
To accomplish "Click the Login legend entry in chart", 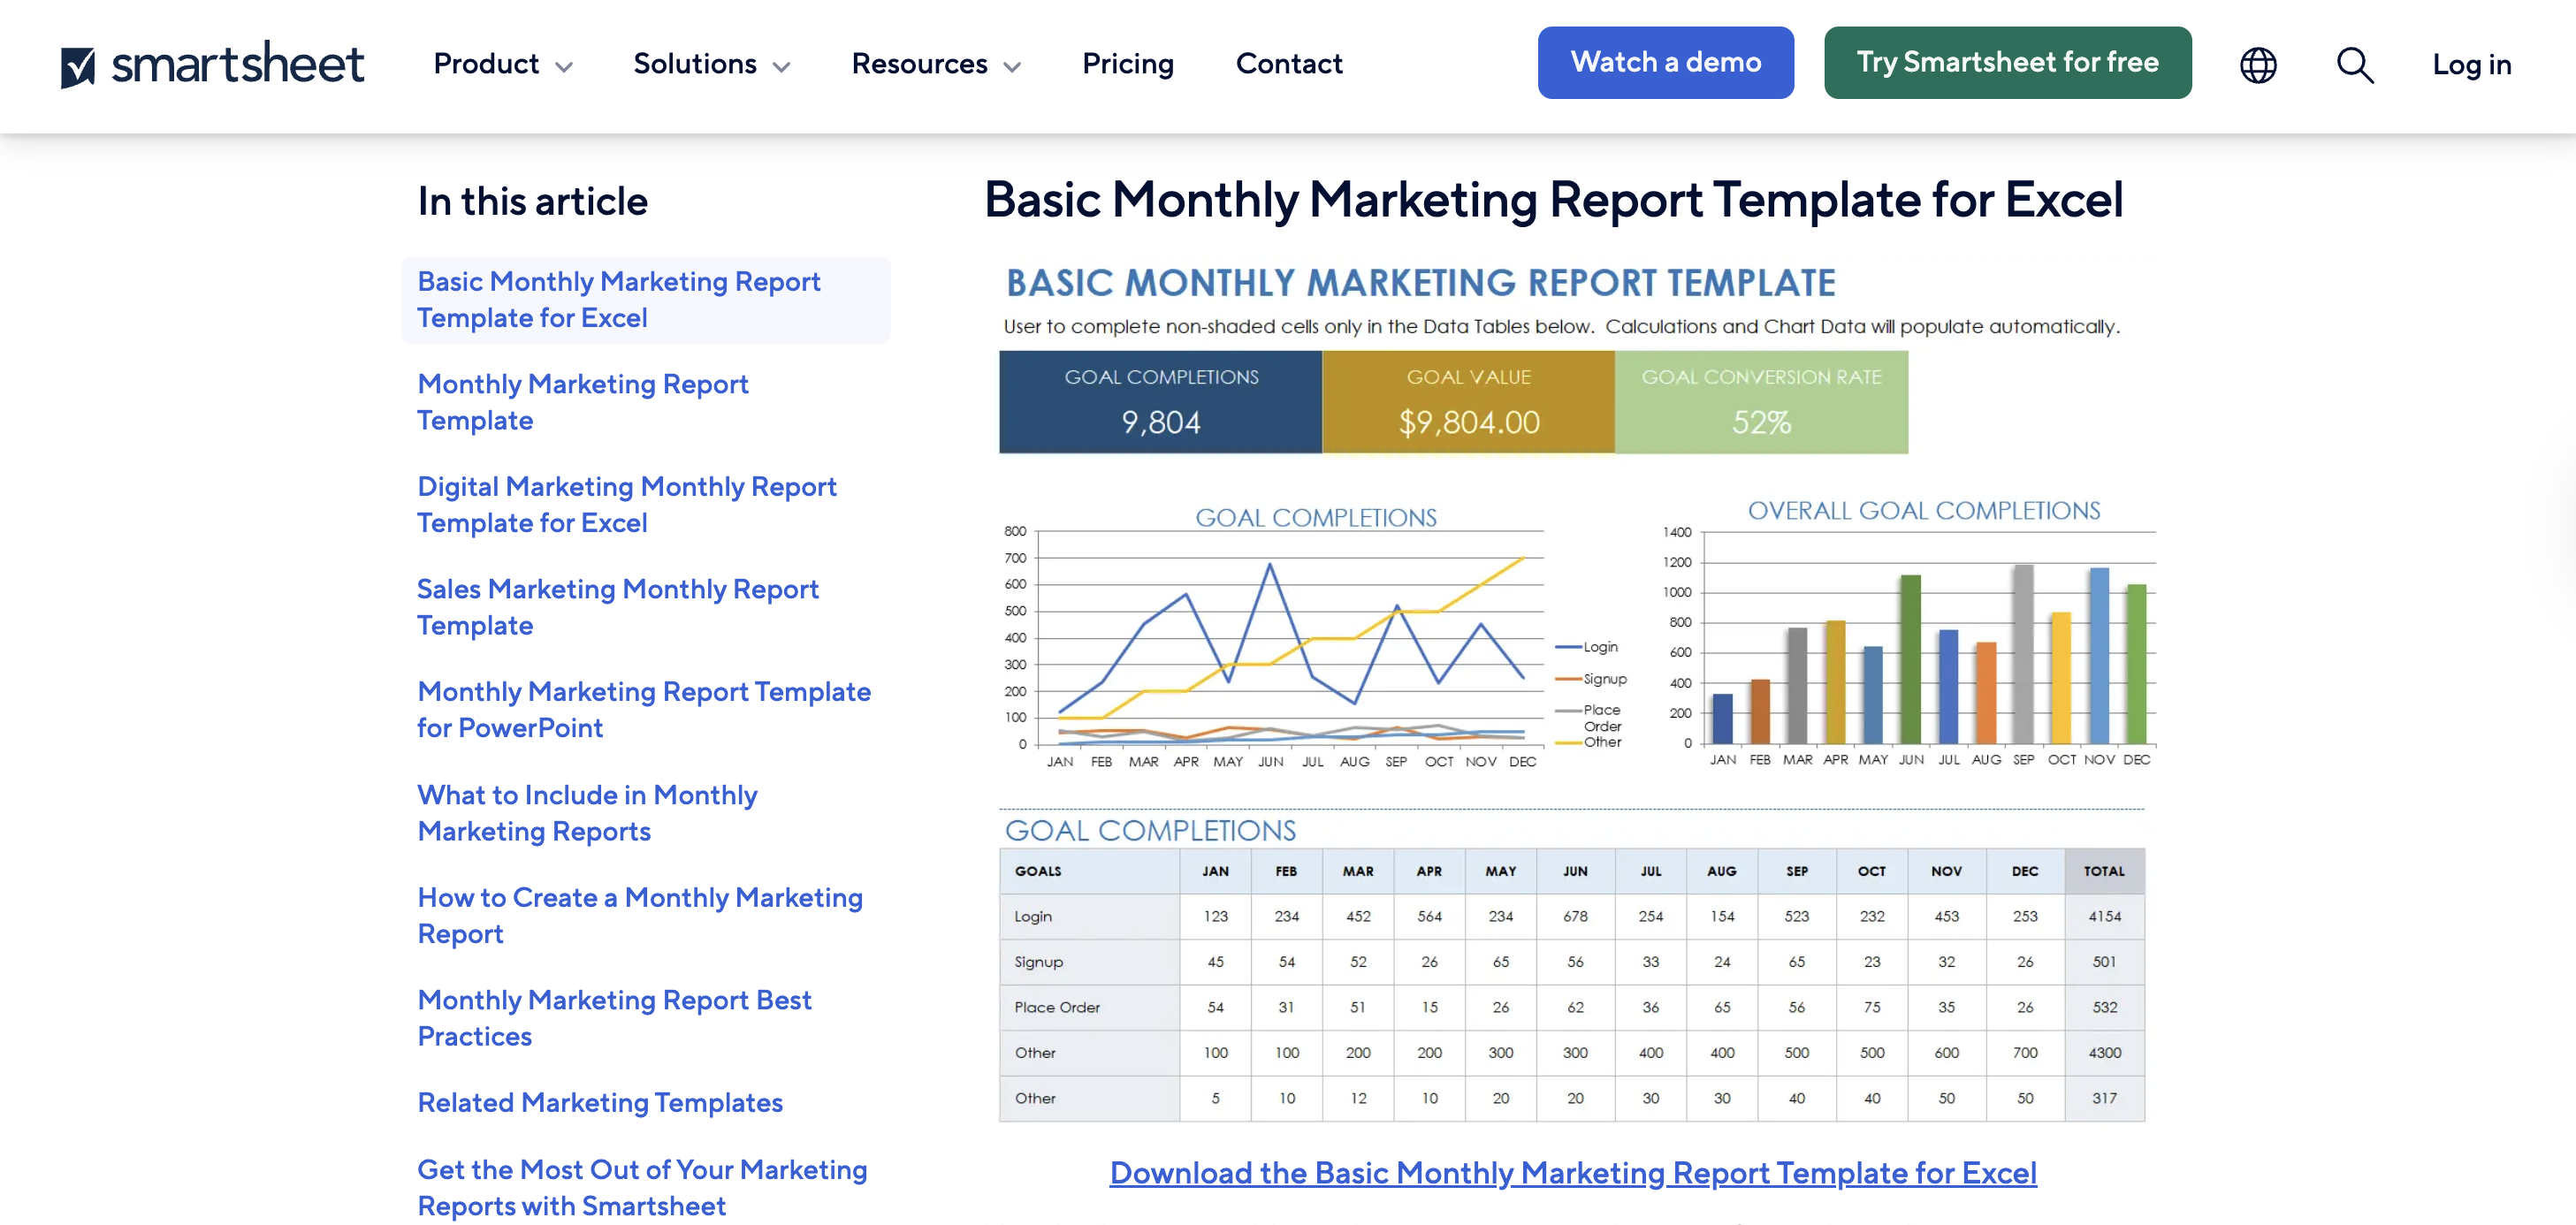I will 1587,647.
